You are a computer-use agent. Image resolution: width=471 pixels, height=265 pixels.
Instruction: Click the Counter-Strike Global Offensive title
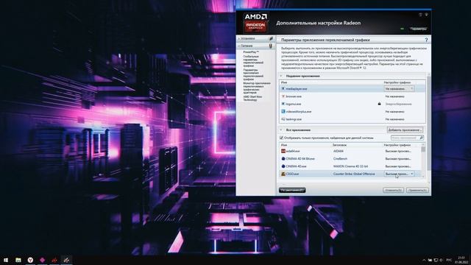pyautogui.click(x=354, y=174)
